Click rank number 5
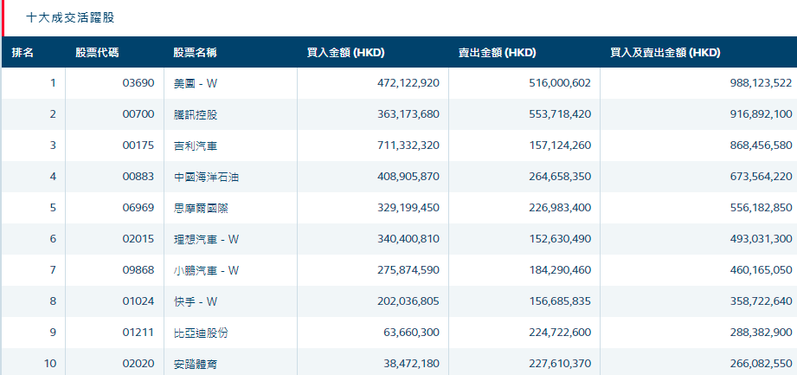The width and height of the screenshot is (797, 375). pos(54,208)
